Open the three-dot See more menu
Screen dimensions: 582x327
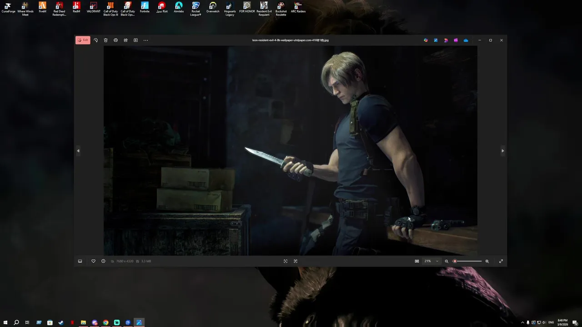(145, 40)
